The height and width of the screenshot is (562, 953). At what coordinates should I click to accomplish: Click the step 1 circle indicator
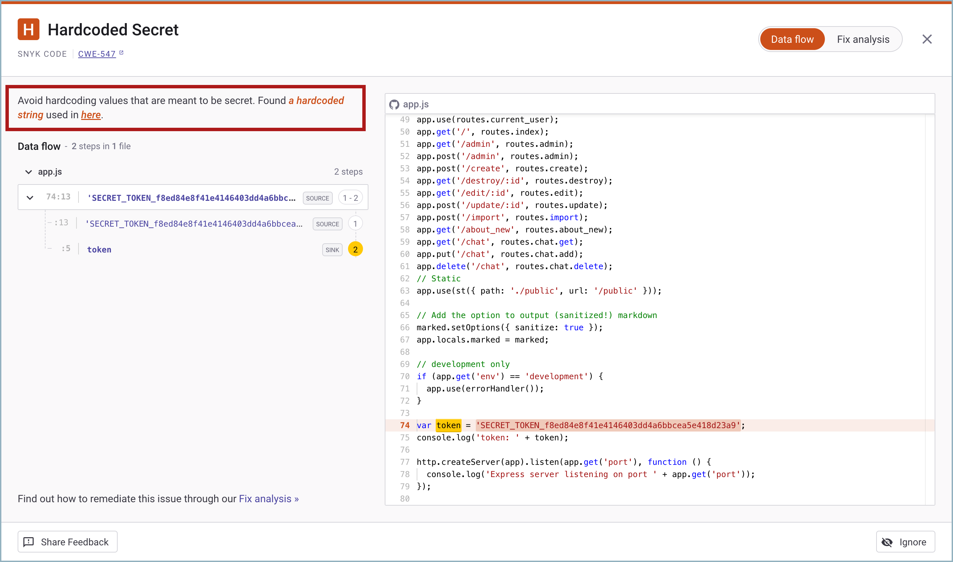point(355,224)
